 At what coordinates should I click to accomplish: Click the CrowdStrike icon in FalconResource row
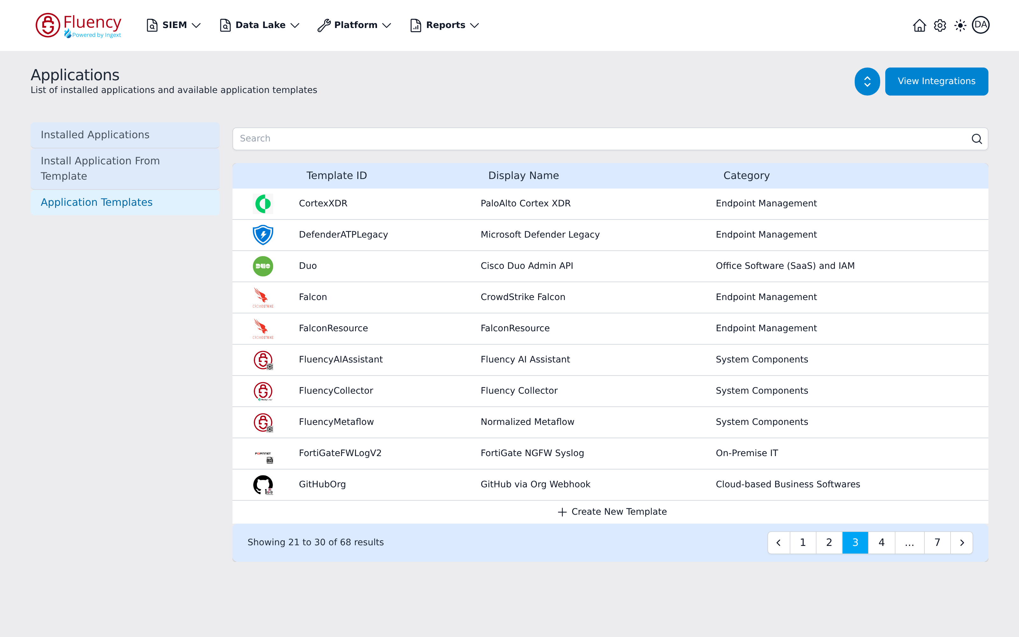coord(263,329)
